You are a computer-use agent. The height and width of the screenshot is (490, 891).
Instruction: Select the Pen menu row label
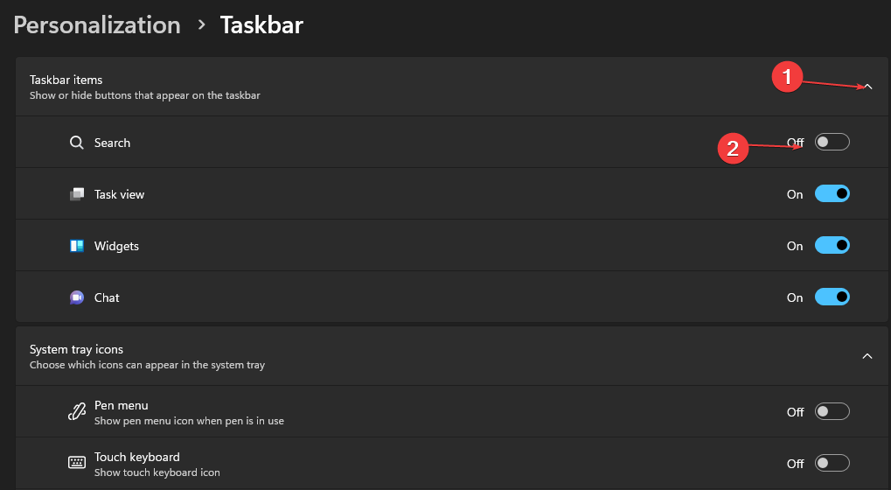(122, 405)
